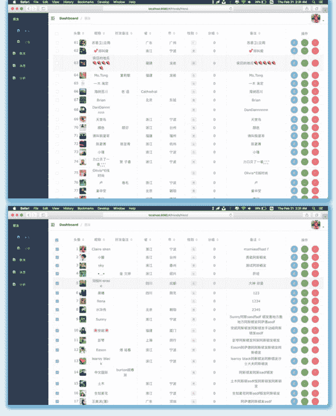Open Develop menu in lower window's menu bar
336x416 pixels.
(x=103, y=208)
